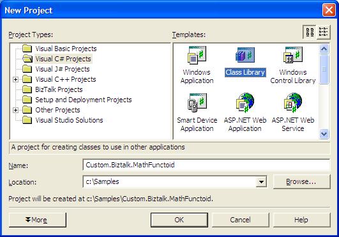
Task: Select Visual Studio Solutions in tree
Action: tap(69, 120)
